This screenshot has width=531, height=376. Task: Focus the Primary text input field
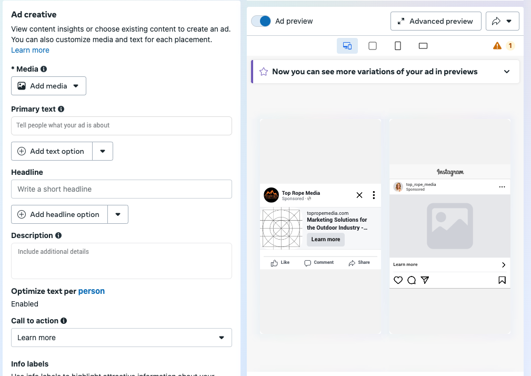[121, 126]
